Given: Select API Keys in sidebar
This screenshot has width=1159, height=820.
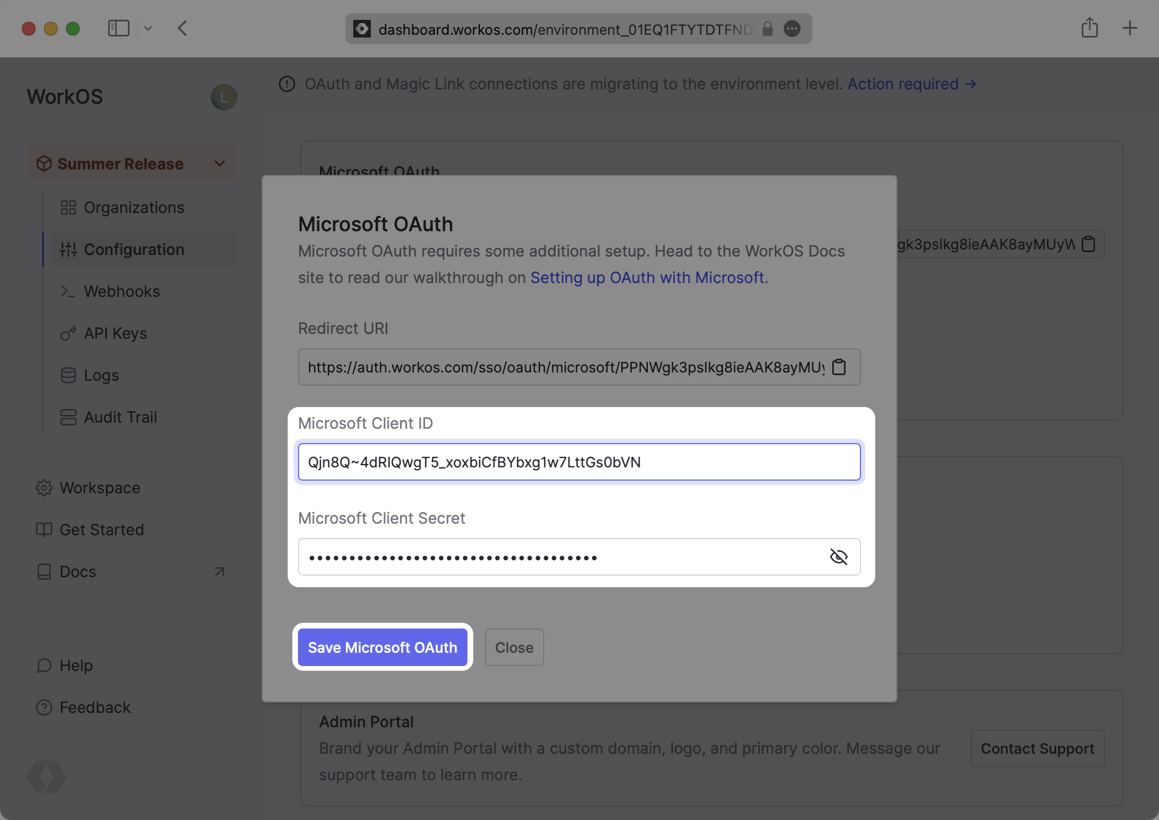Looking at the screenshot, I should (115, 333).
